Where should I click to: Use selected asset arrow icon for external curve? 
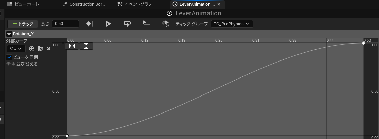pos(32,49)
